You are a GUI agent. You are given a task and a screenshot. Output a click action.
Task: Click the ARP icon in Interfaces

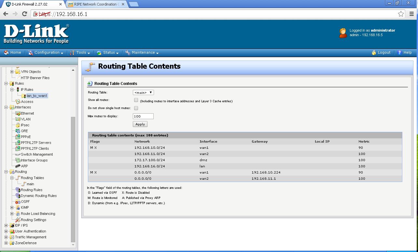[x=18, y=166]
